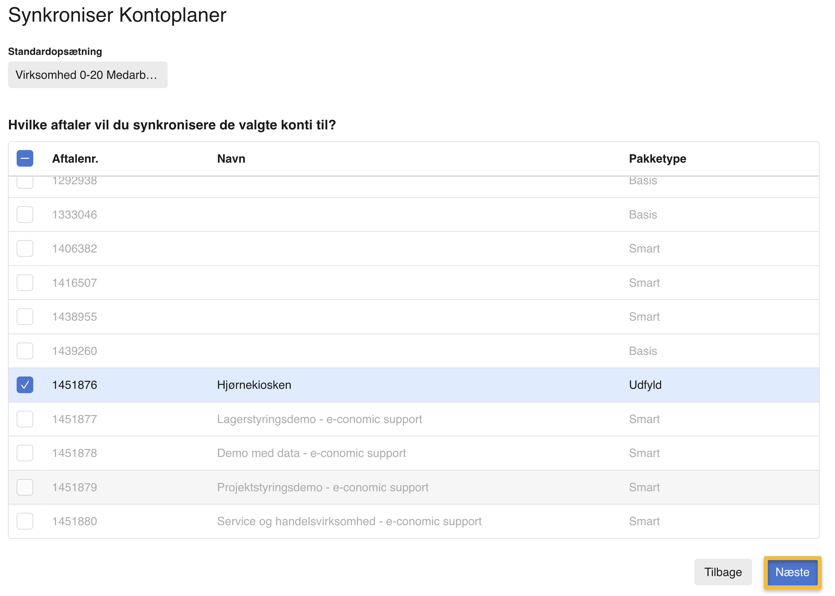Tick the Projektstyringsdemo row checkbox
Viewport: 835px width, 596px height.
25,487
